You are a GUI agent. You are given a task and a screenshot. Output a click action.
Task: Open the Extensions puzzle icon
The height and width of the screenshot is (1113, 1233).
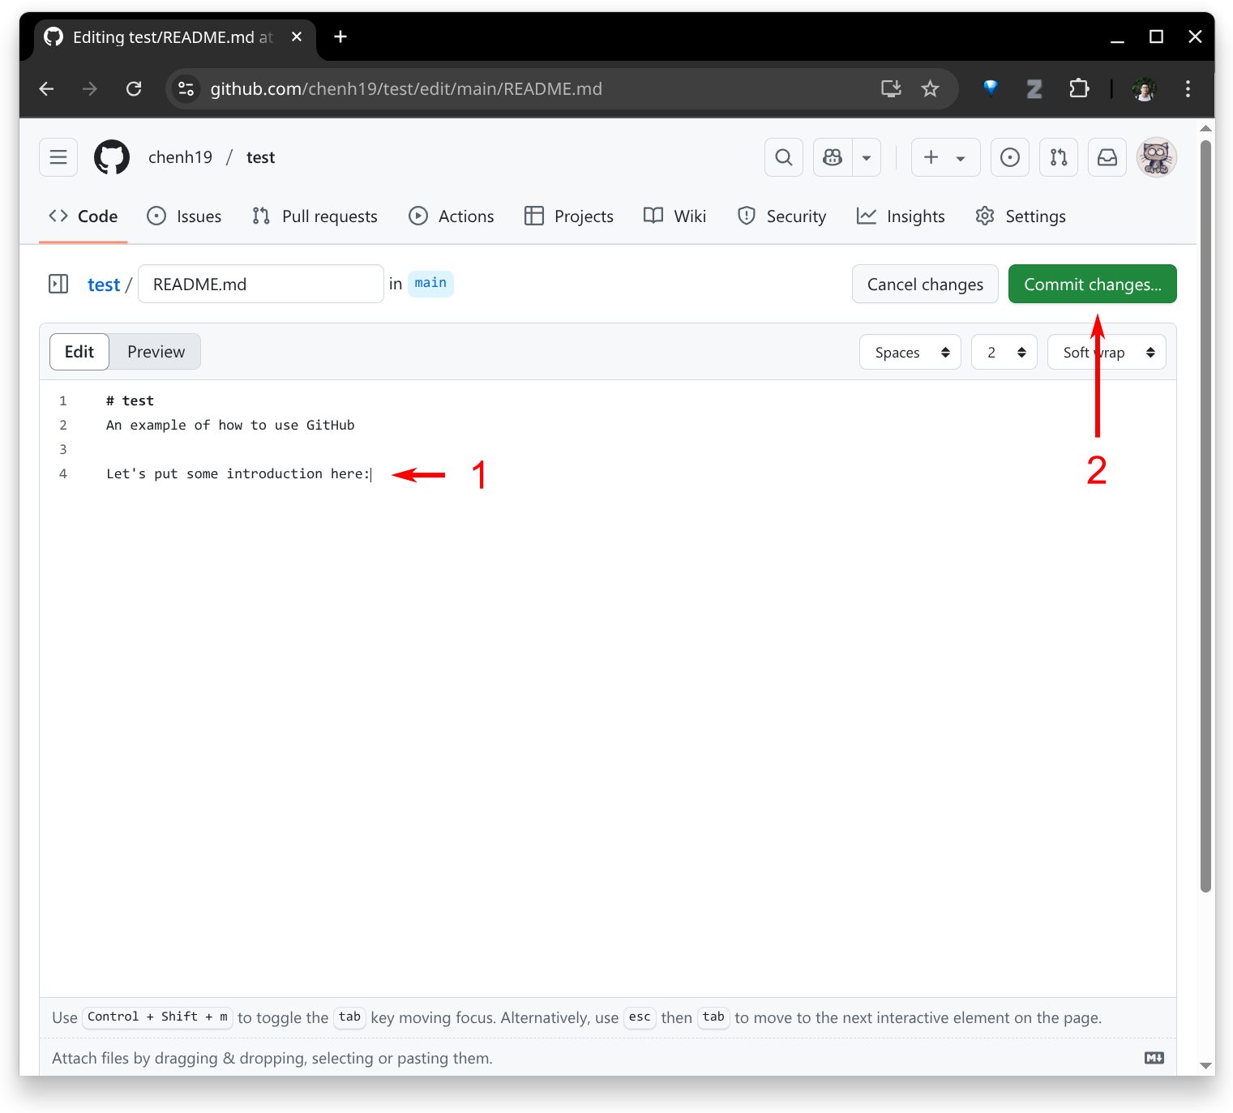click(x=1079, y=88)
